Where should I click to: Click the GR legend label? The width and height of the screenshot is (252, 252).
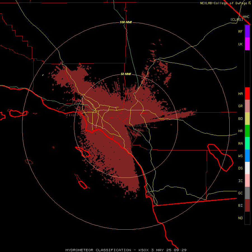tap(240, 106)
